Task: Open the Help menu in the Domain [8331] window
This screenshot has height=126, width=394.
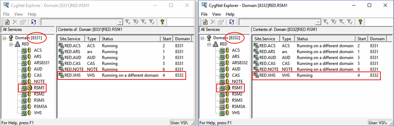Action: [32, 14]
